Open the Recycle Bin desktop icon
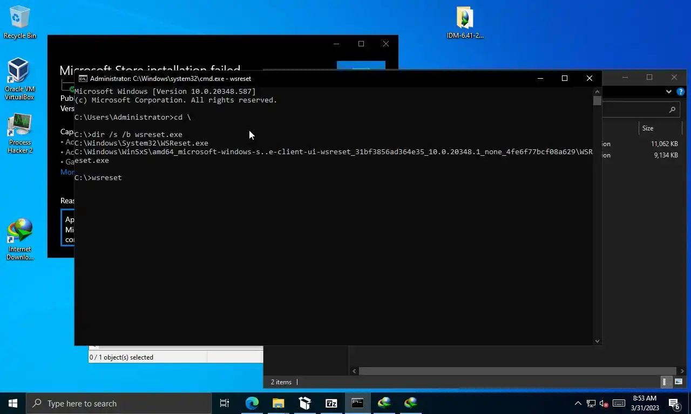 coord(20,23)
